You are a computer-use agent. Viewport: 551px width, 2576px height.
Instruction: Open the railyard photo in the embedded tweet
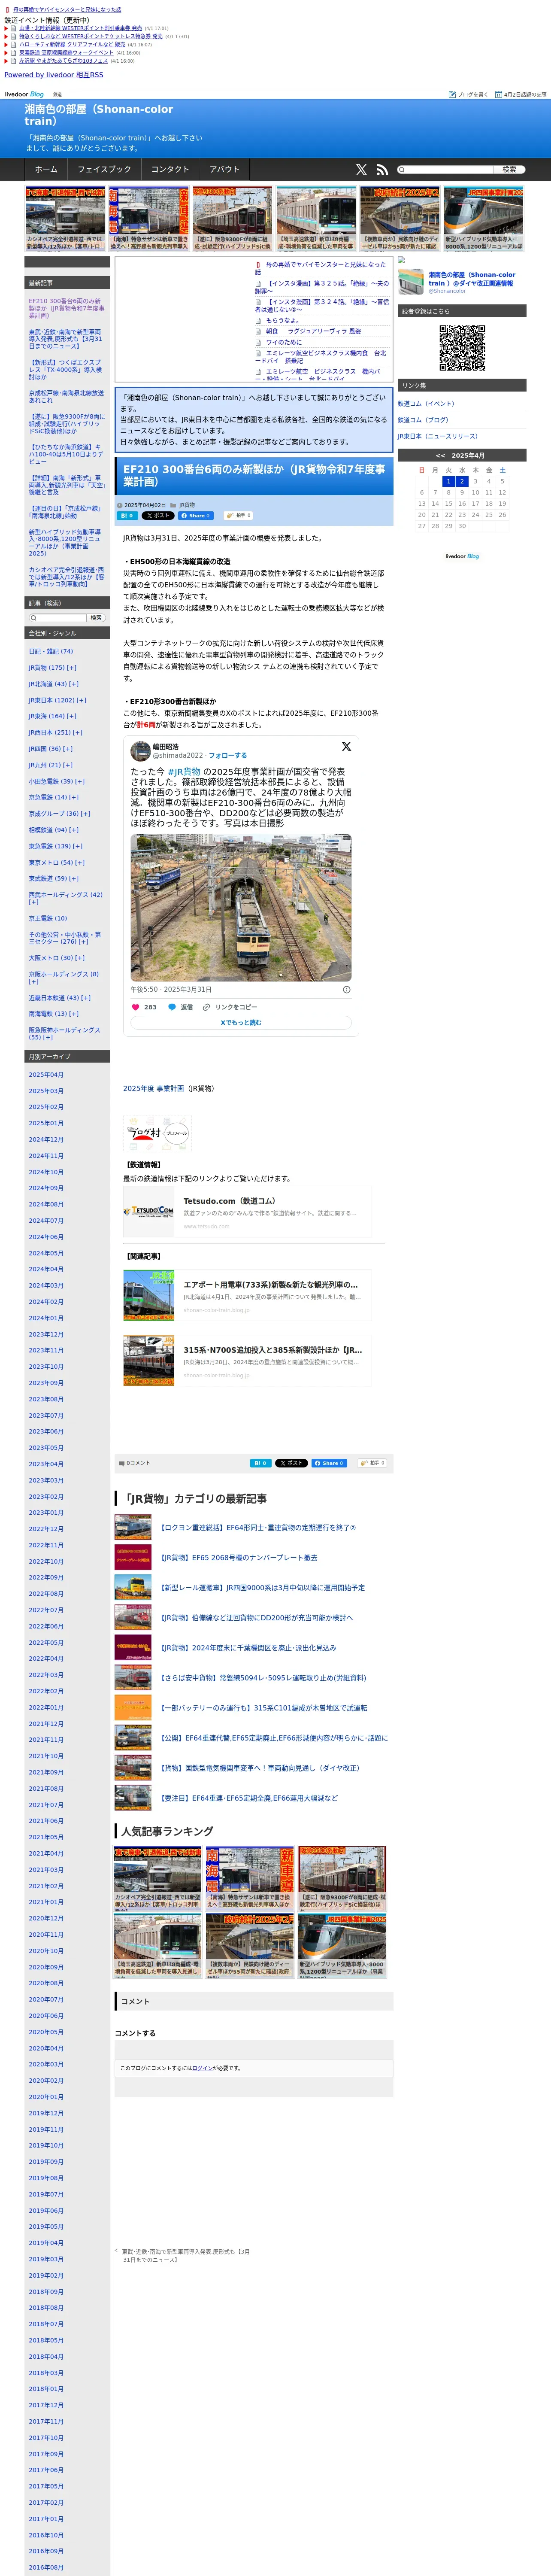pyautogui.click(x=241, y=908)
